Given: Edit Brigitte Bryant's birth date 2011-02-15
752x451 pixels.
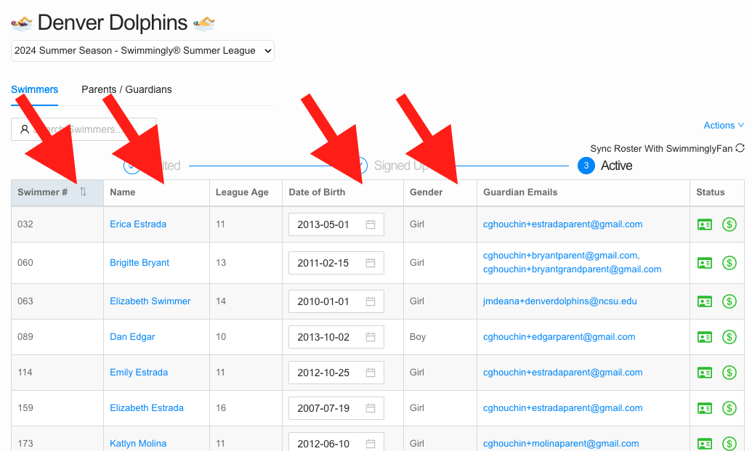Looking at the screenshot, I should [x=336, y=263].
